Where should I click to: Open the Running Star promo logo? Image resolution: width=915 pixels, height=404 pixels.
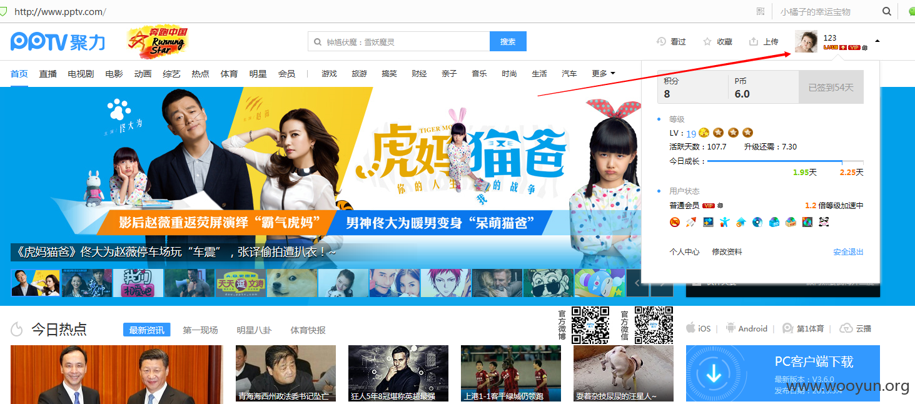tap(157, 42)
